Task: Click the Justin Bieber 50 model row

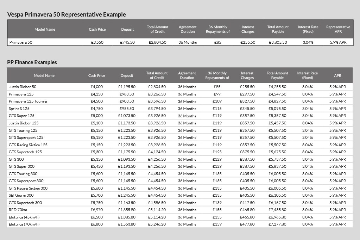Action: [x=180, y=87]
